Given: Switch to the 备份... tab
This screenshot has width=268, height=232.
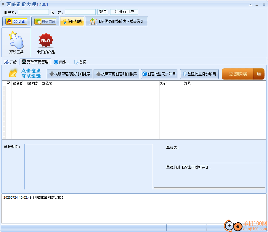Looking at the screenshot, I should point(82,62).
